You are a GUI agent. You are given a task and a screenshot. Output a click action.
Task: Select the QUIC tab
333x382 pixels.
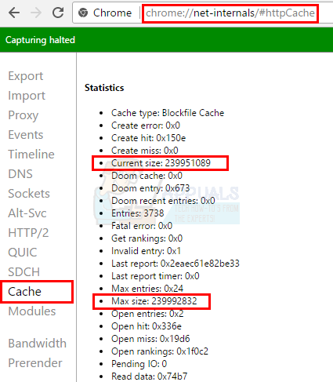[23, 253]
